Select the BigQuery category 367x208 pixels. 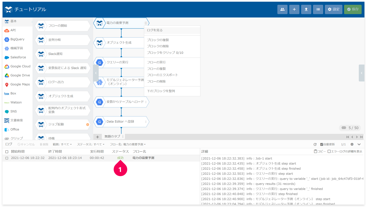18,39
